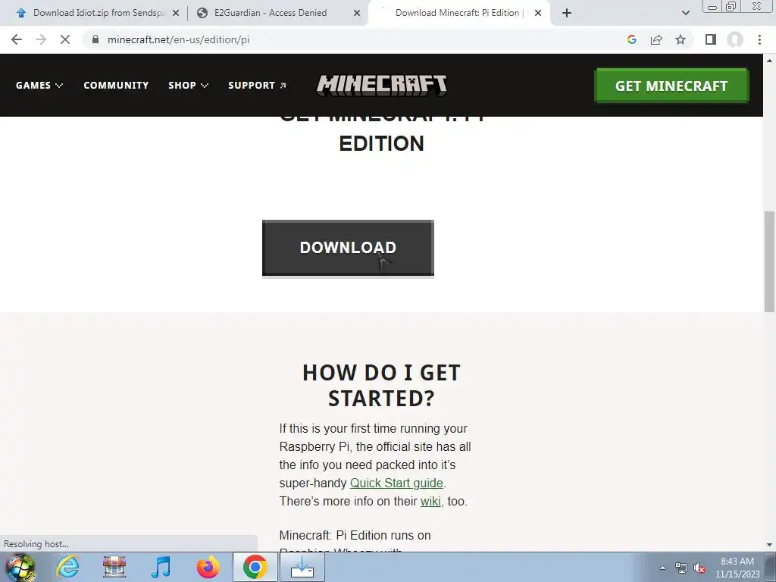Open the Chrome three-dot menu

point(759,39)
